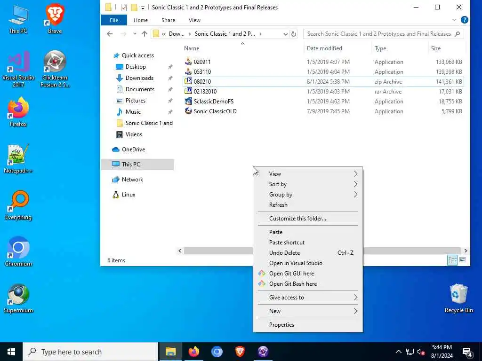Select OneDrive in the navigation pane
482x361 pixels.
[x=133, y=149]
